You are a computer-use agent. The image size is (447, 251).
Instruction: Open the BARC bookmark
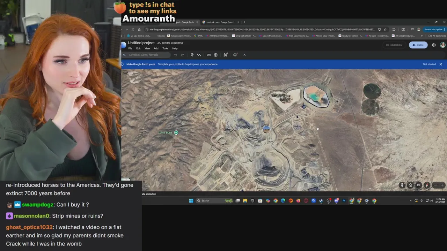point(198,36)
